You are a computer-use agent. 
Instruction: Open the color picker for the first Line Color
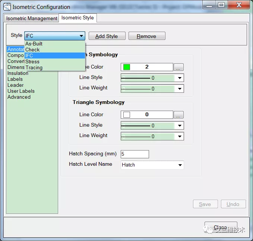pos(179,67)
